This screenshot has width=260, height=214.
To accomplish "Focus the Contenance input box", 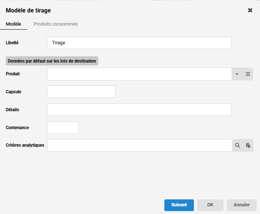I will [x=63, y=128].
